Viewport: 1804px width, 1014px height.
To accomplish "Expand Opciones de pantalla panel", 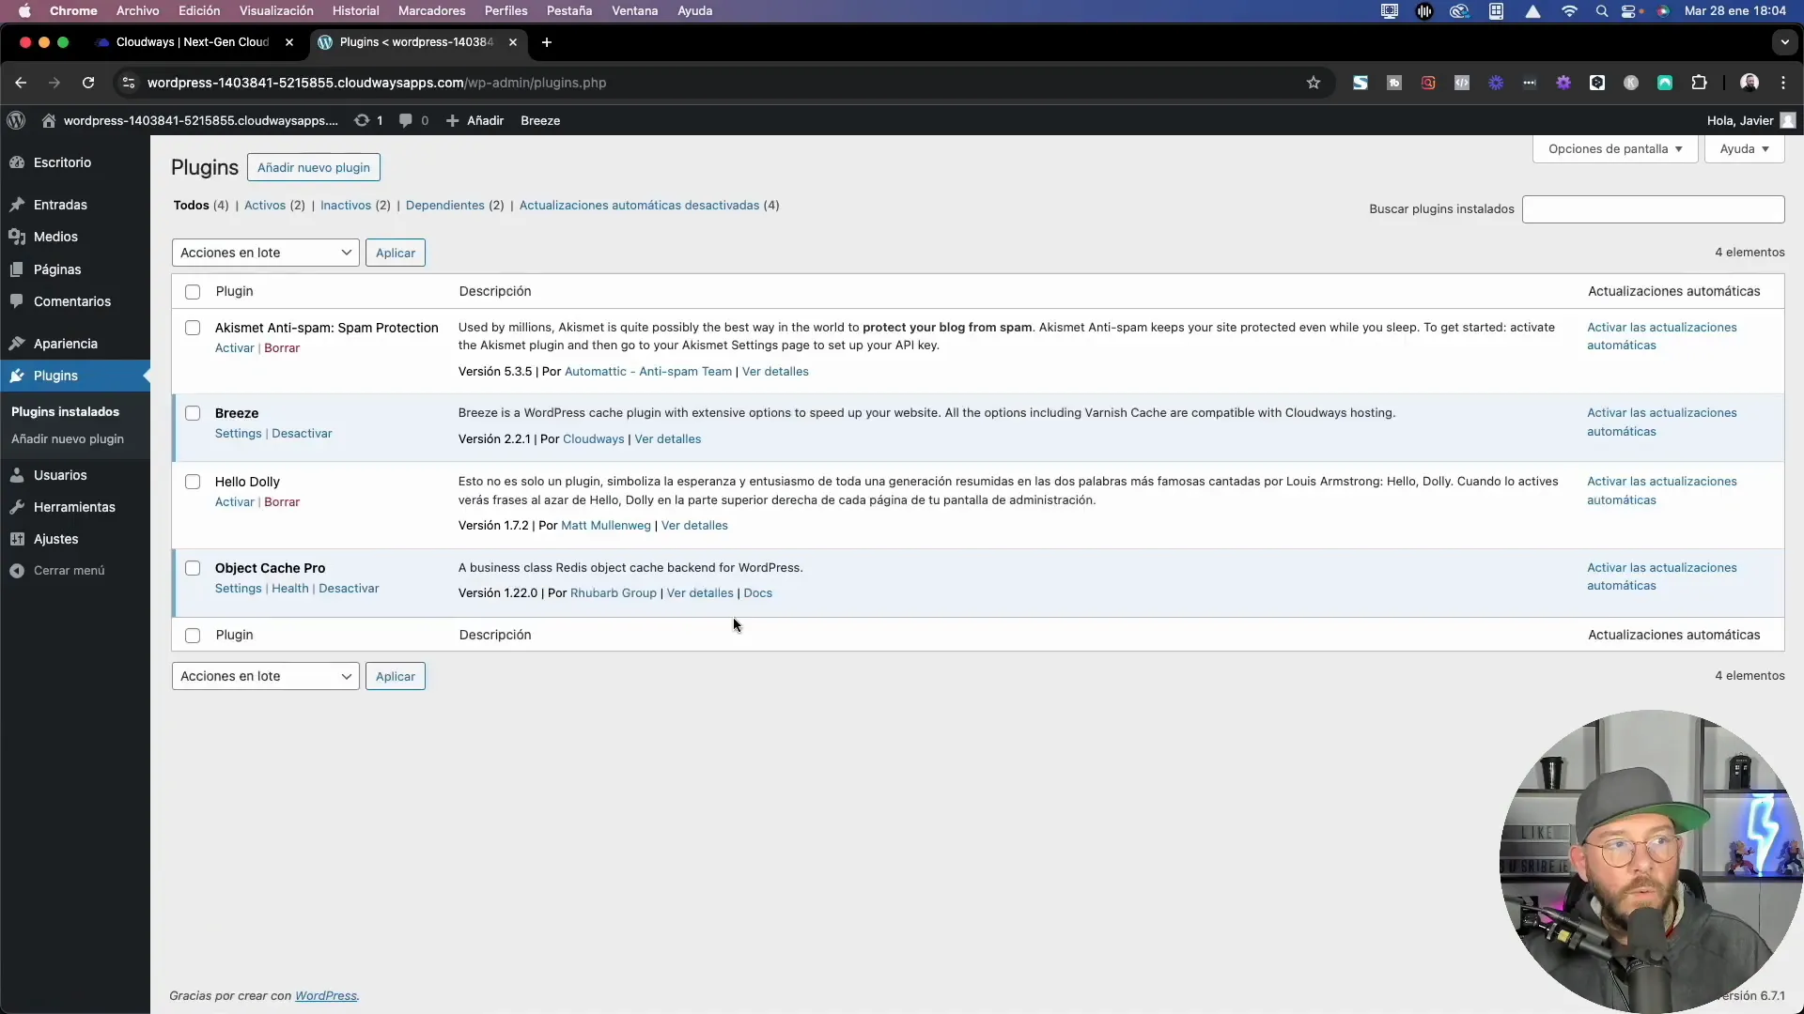I will click(x=1615, y=149).
